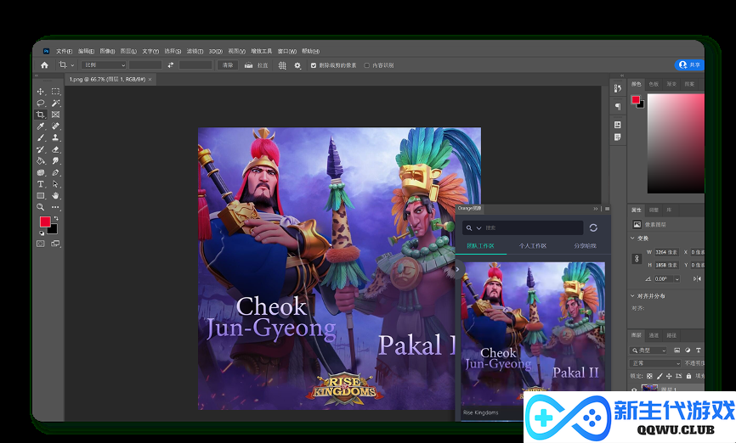The image size is (736, 443).
Task: Select the Type tool
Action: point(41,184)
